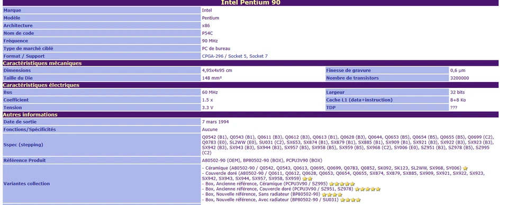Click the stars after 'PCPU3V90 / SZ995'
508x205 pixels.
coord(342,184)
